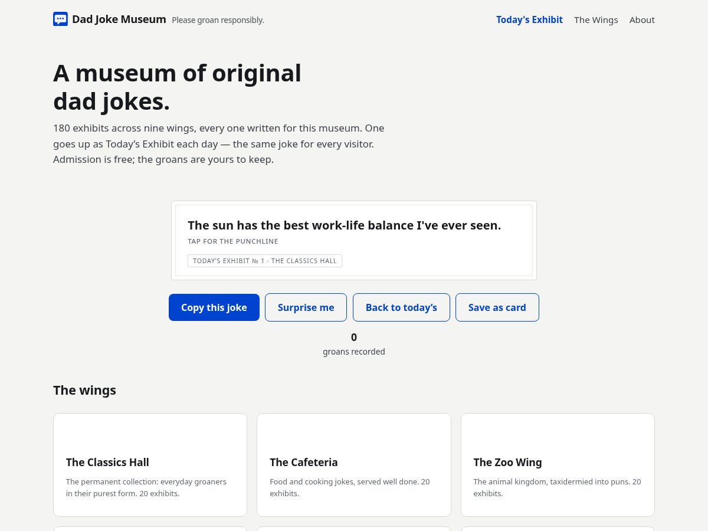
Task: Click 'The wings' section heading
Action: (84, 390)
